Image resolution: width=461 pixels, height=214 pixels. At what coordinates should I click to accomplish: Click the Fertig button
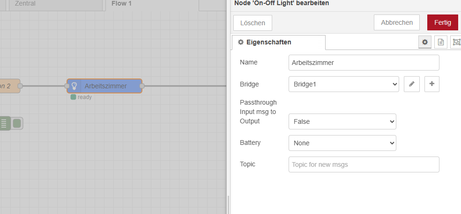click(x=442, y=22)
